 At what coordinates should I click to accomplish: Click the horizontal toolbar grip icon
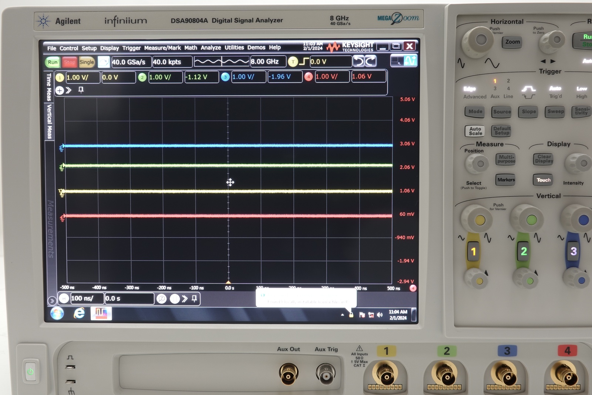point(175,299)
